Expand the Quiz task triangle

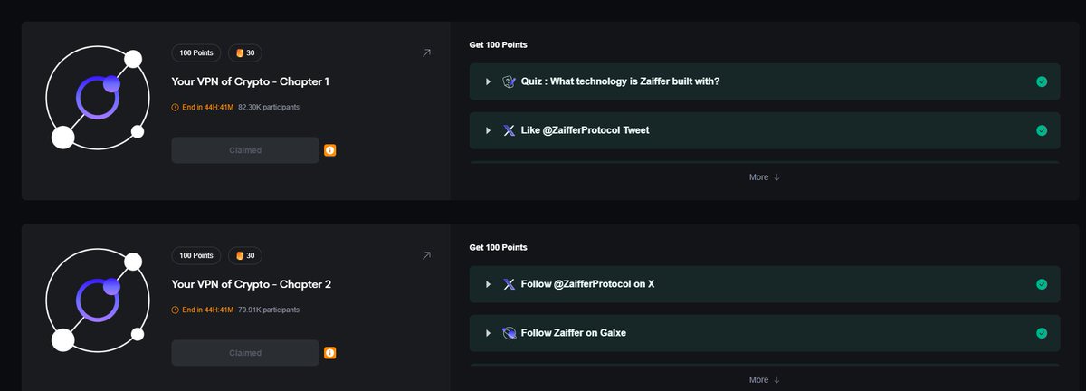pos(488,81)
